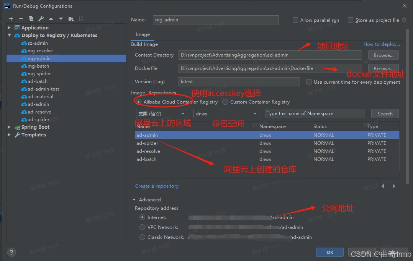
Task: Click the Version (Tag) field
Action: pos(239,82)
